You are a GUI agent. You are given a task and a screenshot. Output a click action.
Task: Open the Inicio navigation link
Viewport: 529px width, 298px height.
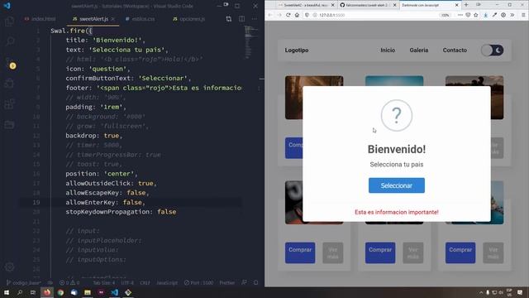coord(388,50)
